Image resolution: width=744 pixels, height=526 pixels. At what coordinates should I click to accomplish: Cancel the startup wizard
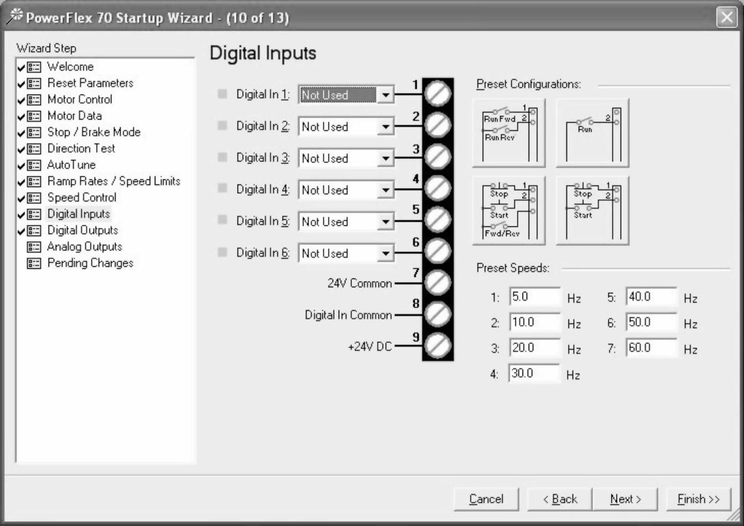(x=486, y=499)
